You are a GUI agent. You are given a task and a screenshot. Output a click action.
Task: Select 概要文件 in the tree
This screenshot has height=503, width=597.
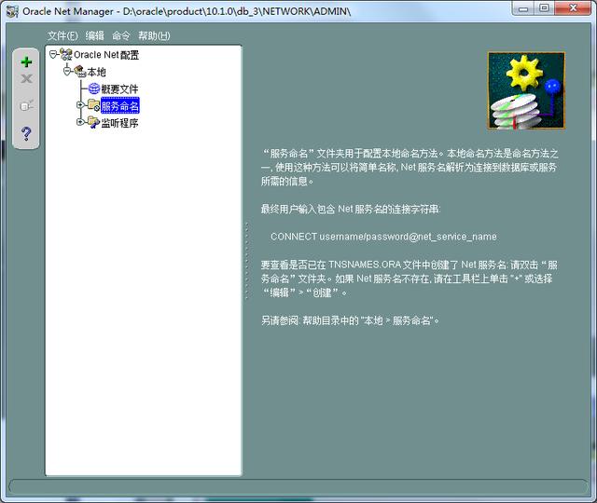119,89
